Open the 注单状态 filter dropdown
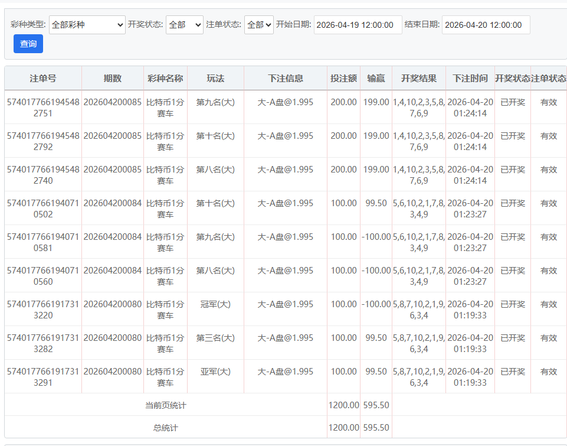Image resolution: width=567 pixels, height=446 pixels. [x=258, y=25]
